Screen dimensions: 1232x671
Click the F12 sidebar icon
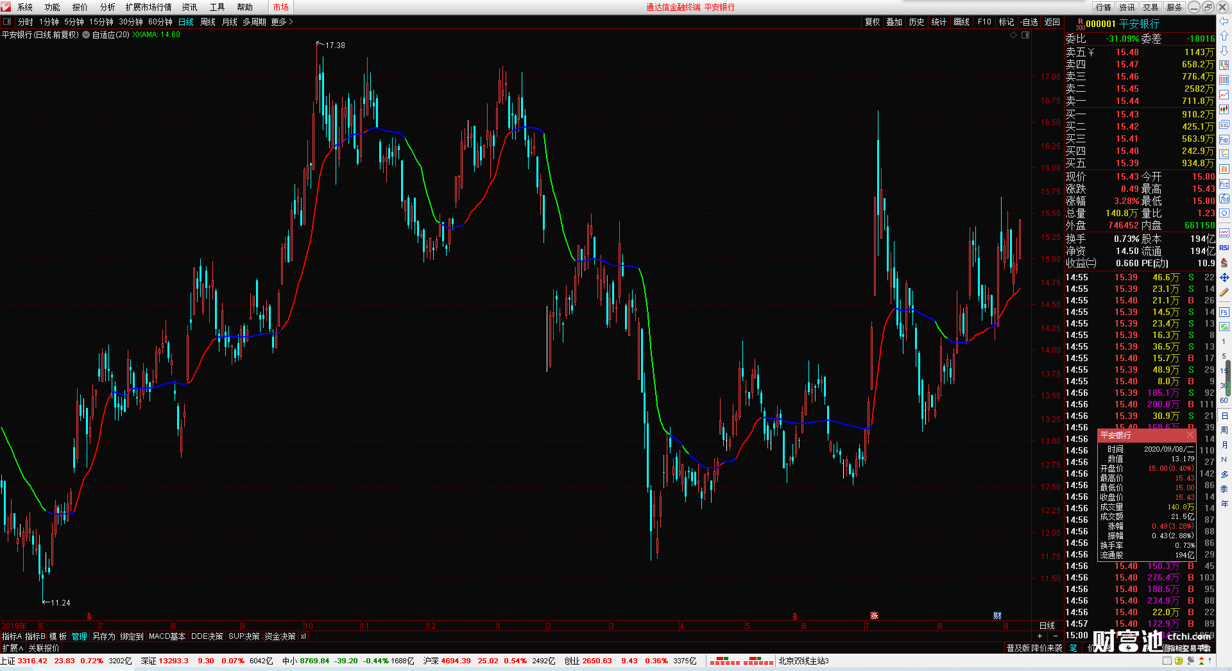click(1224, 183)
